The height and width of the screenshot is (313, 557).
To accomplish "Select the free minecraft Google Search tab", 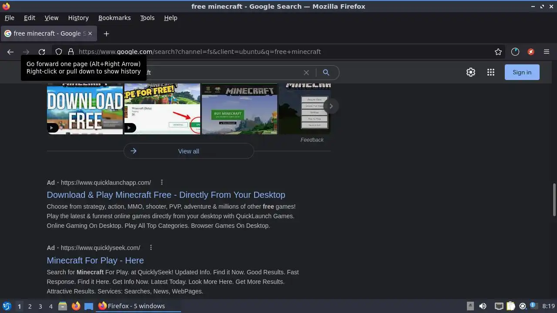I will tap(48, 33).
